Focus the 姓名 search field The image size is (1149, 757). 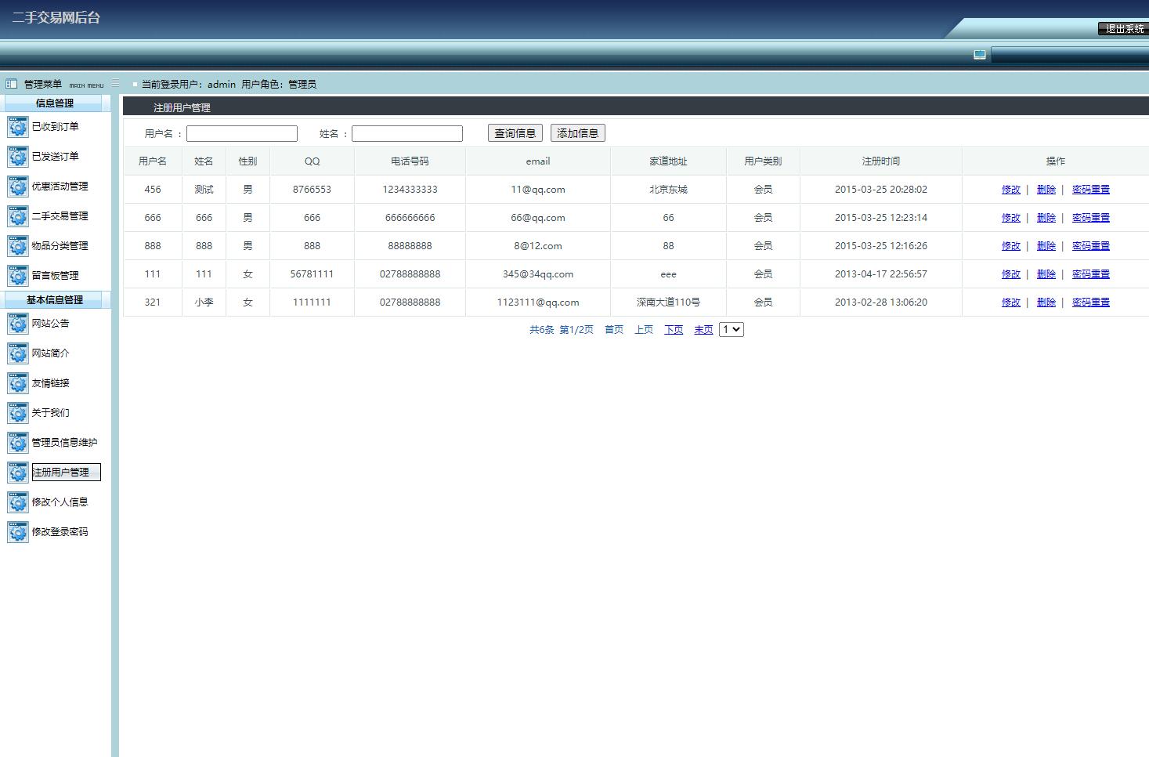[407, 134]
